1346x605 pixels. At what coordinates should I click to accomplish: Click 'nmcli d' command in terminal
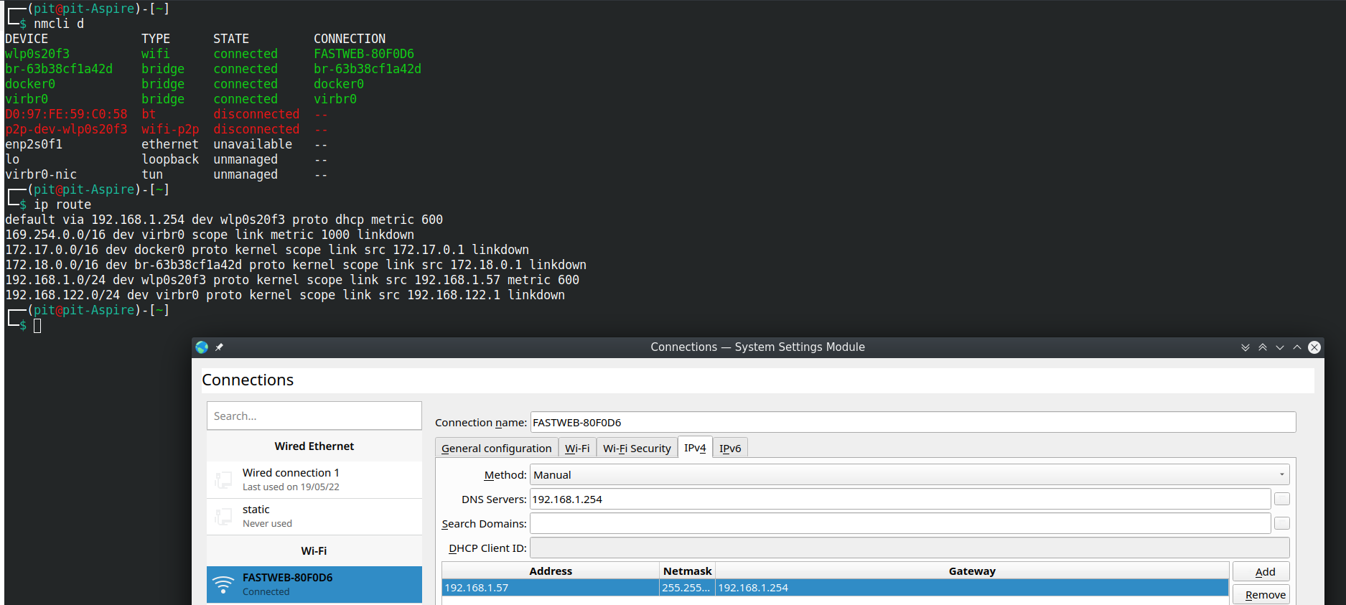tap(59, 24)
